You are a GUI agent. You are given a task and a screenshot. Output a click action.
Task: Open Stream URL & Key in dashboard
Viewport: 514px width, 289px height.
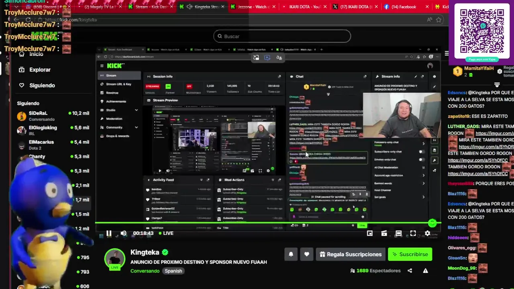tap(119, 84)
